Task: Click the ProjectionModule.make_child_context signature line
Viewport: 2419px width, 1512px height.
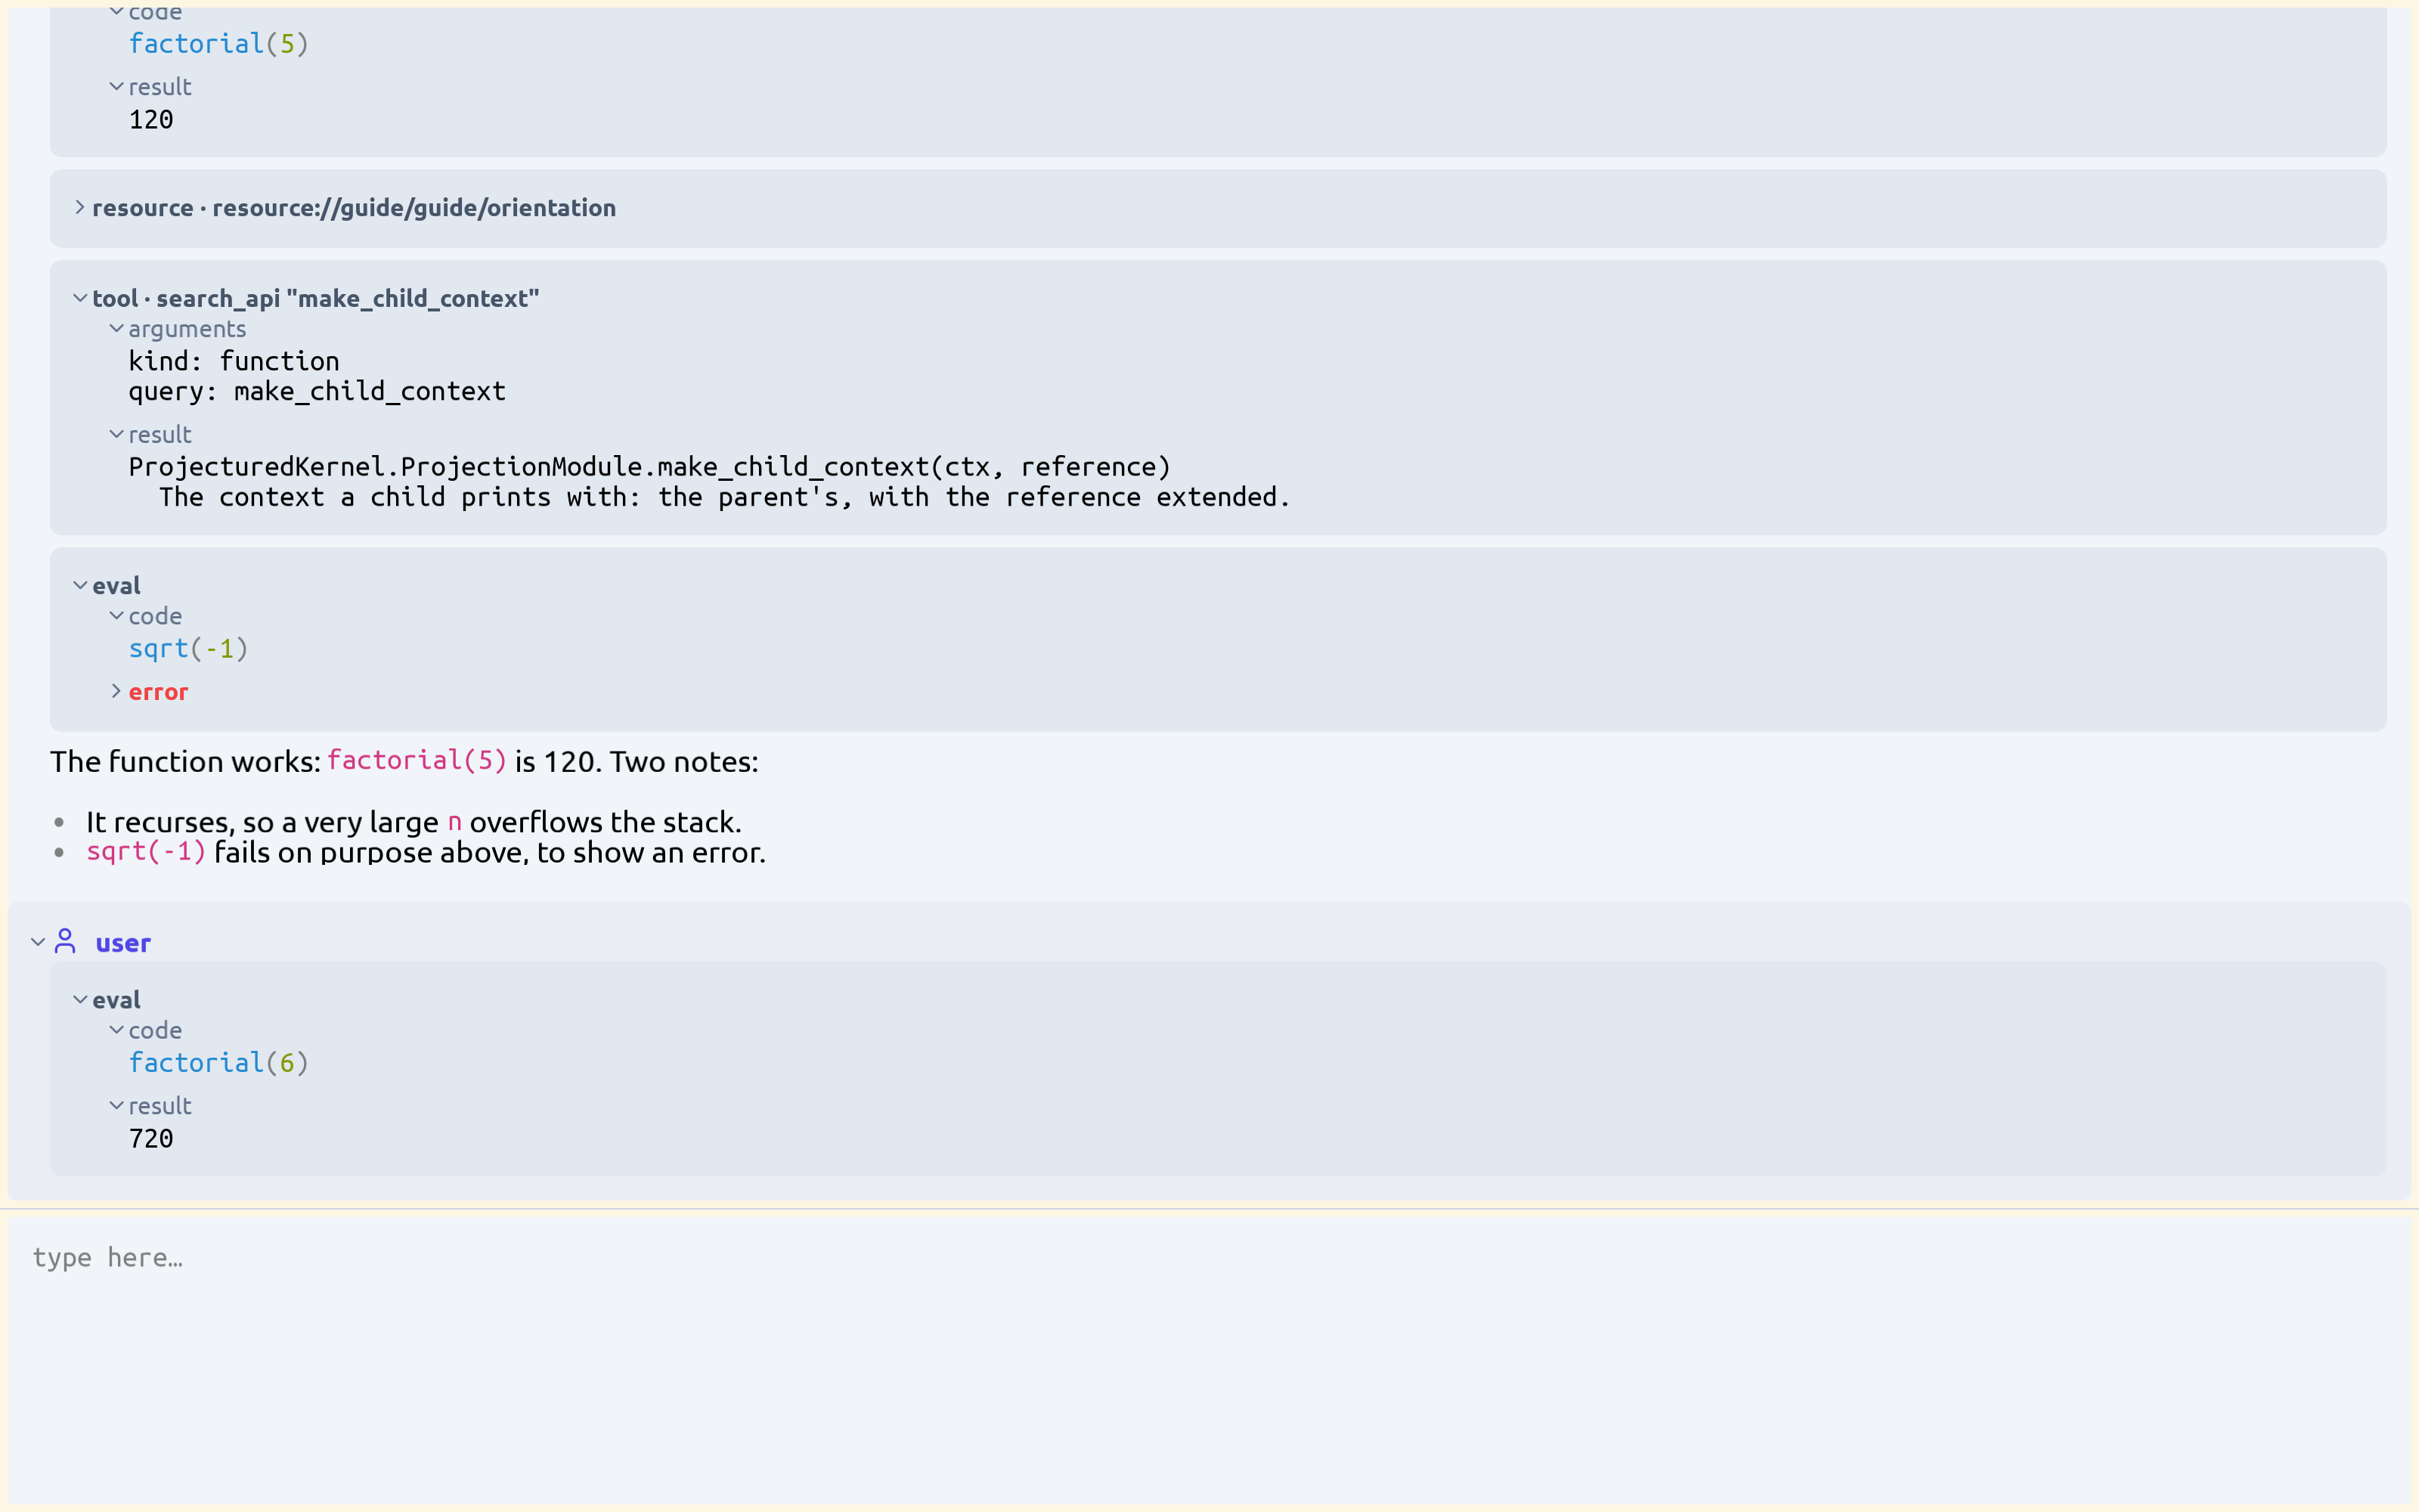Action: (650, 467)
